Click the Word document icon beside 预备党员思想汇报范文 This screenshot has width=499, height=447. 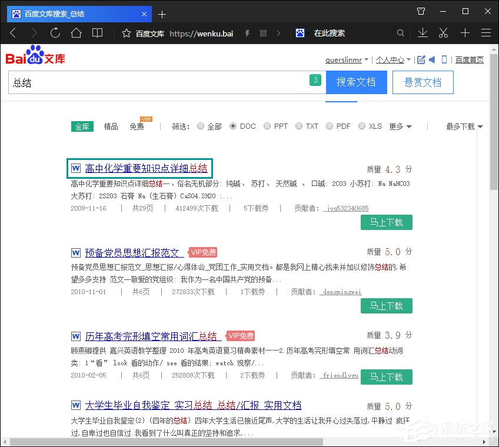(x=75, y=252)
